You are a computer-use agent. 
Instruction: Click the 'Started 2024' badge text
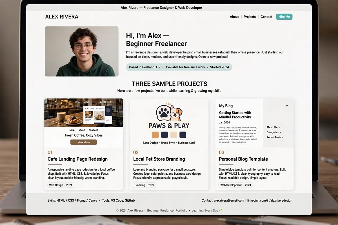click(x=219, y=67)
